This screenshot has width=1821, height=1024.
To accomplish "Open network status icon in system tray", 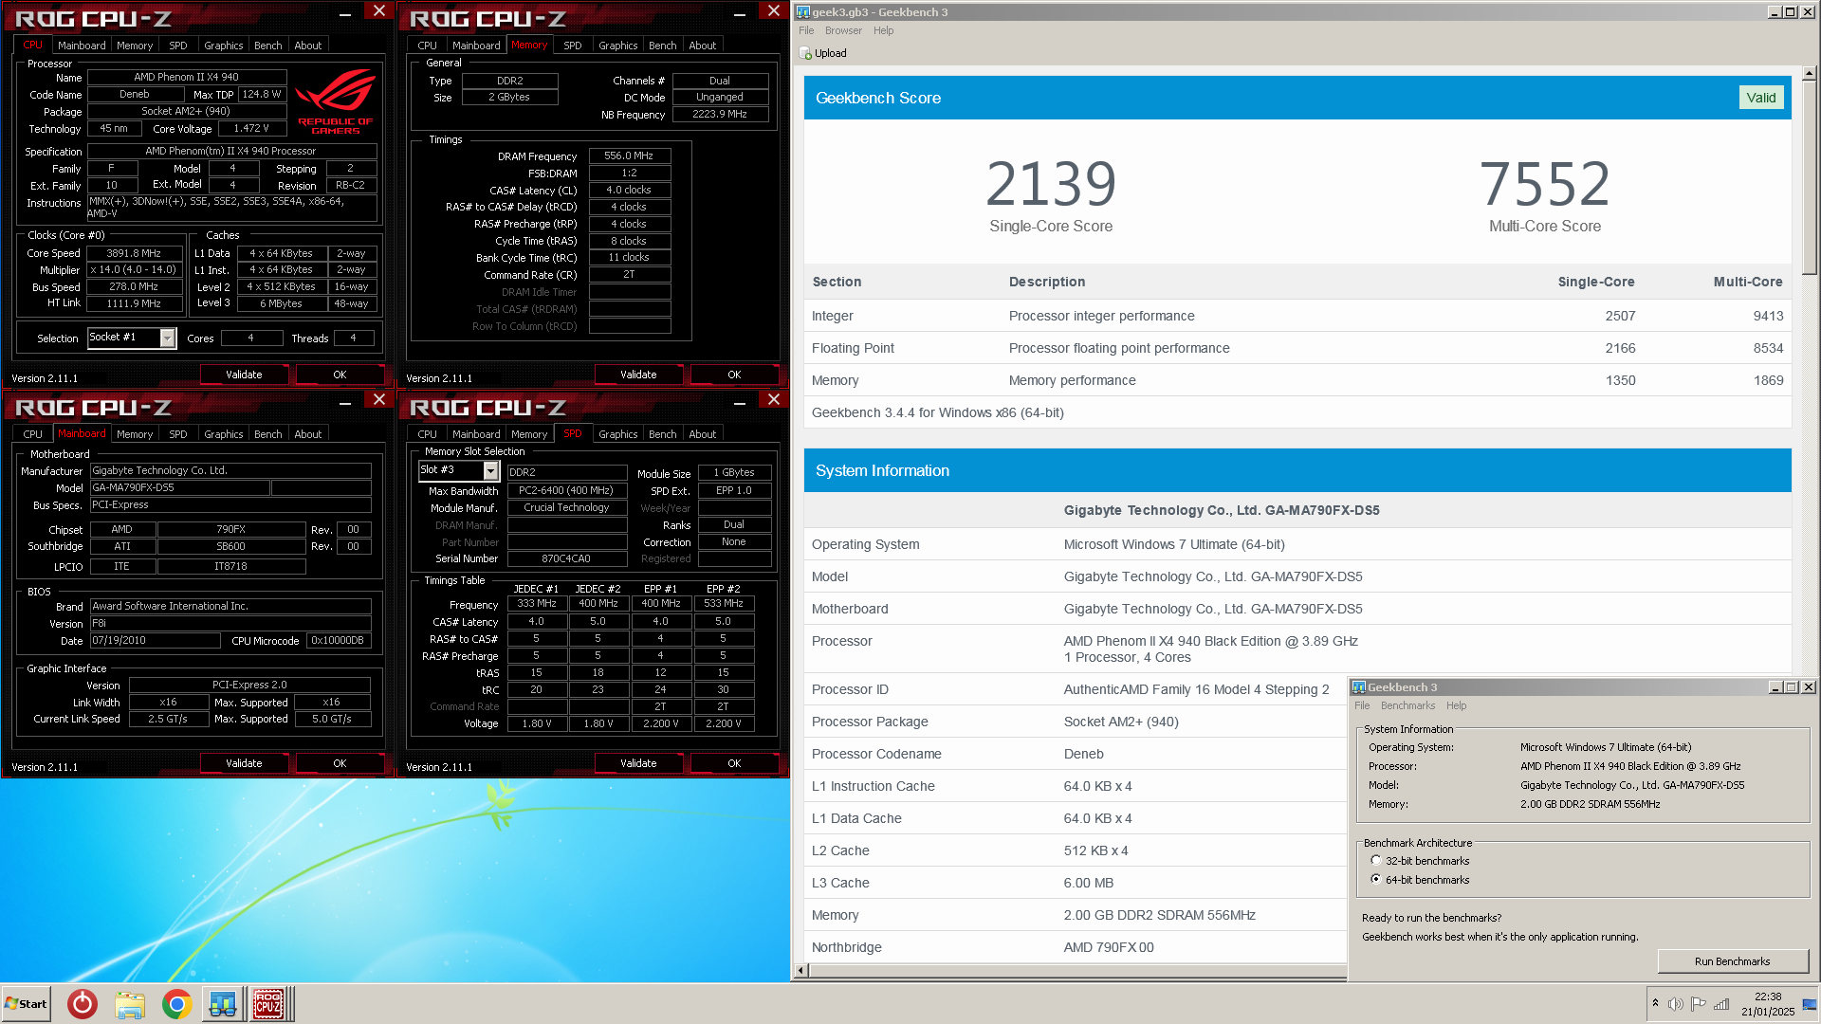I will 1721,1004.
